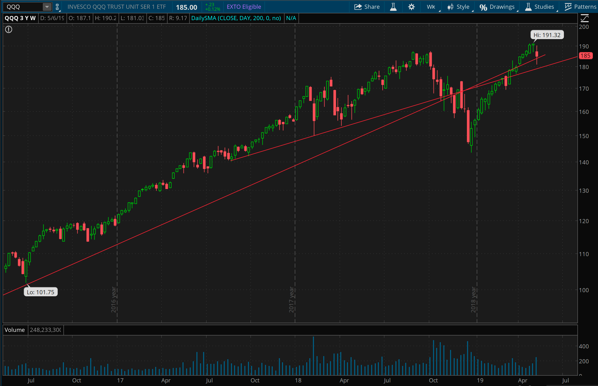The width and height of the screenshot is (598, 386).
Task: Click the H: 190.2 high value
Action: click(x=106, y=18)
